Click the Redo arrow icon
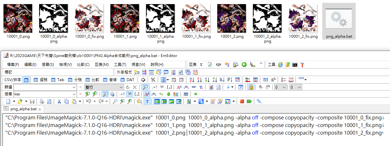This screenshot has height=146, width=390. coord(101,101)
